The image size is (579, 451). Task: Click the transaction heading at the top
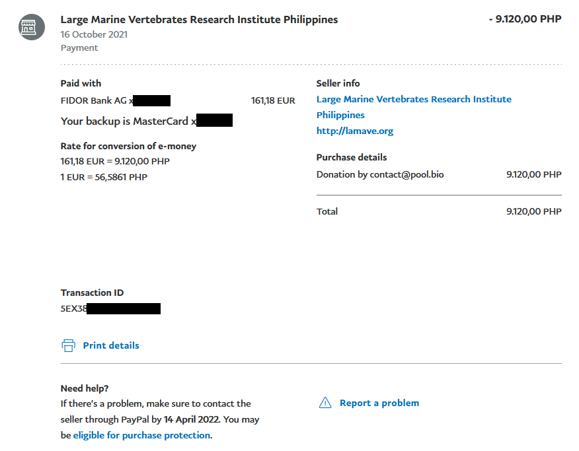[x=200, y=19]
